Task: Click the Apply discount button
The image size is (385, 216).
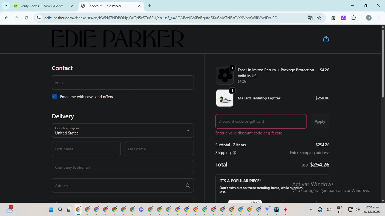Action: point(320,121)
